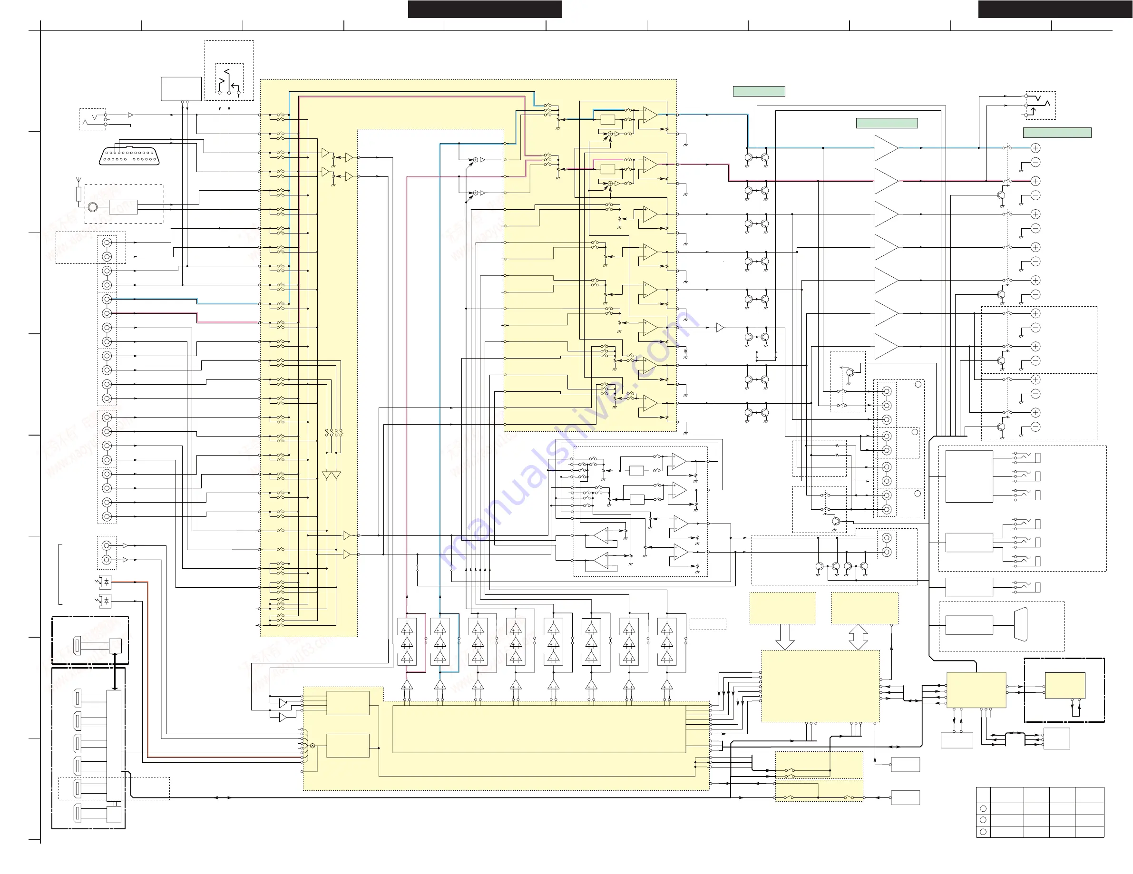The width and height of the screenshot is (1133, 874).
Task: Click the yellow dashed box above double arrow
Action: click(865, 609)
